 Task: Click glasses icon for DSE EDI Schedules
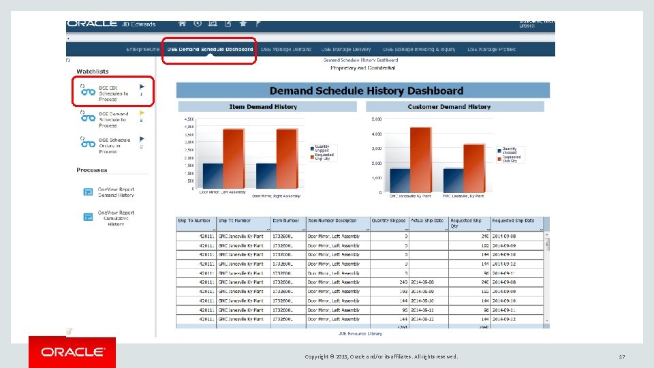[88, 92]
